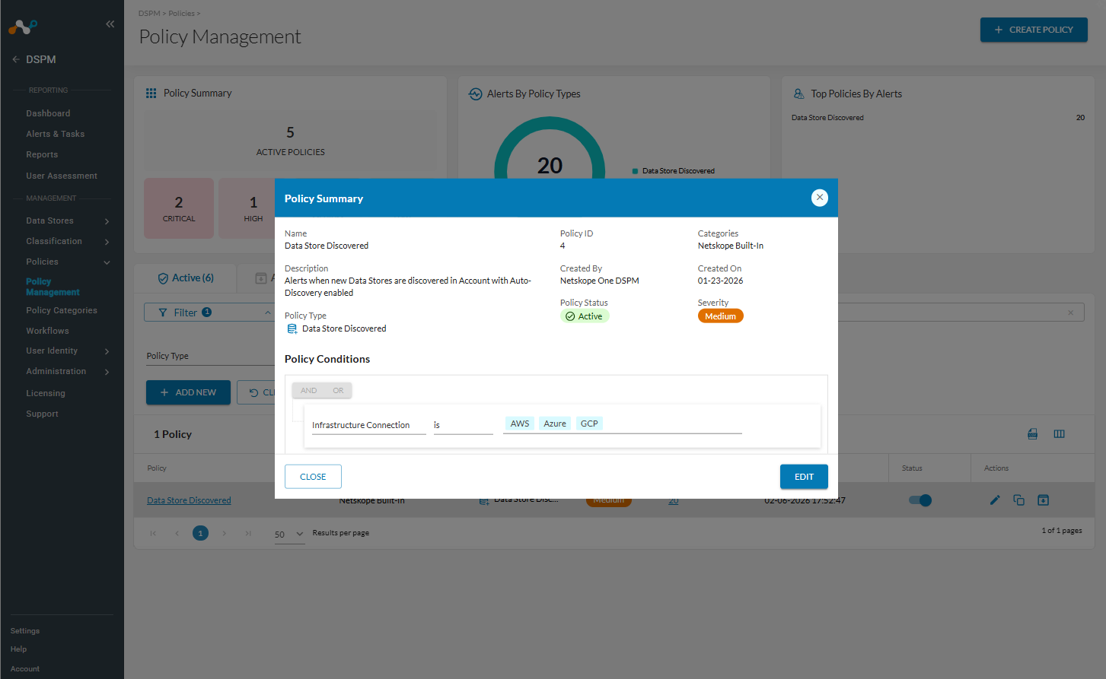Open Help at sidebar bottom
Image resolution: width=1106 pixels, height=679 pixels.
click(18, 649)
